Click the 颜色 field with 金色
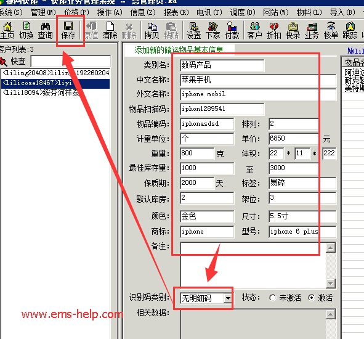The width and height of the screenshot is (364, 339). point(207,216)
